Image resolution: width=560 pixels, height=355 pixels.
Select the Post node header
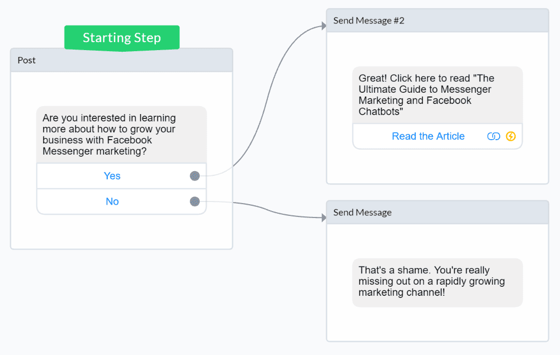[122, 61]
